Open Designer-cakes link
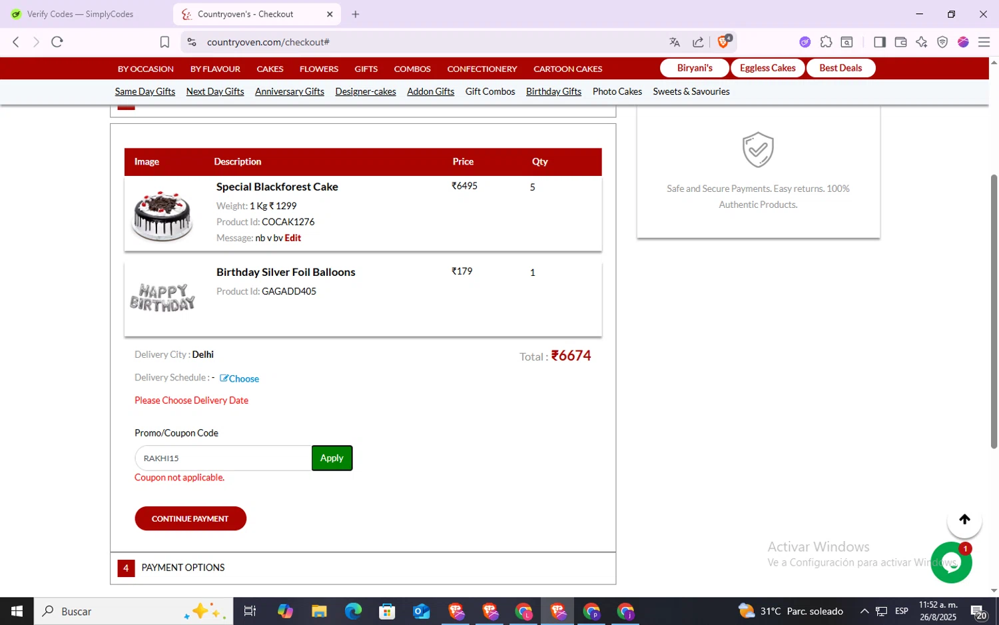This screenshot has width=999, height=625. point(366,91)
